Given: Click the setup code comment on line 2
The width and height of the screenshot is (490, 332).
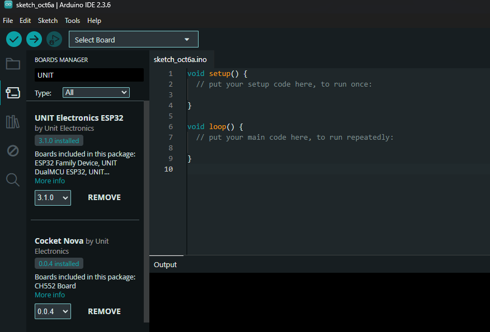Looking at the screenshot, I should 284,84.
